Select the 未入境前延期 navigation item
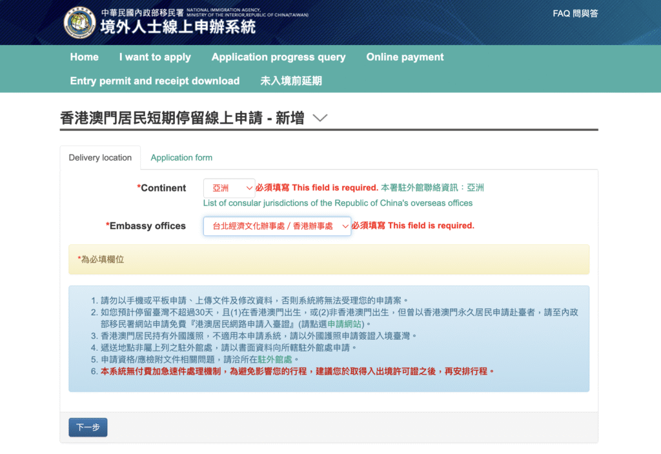Image resolution: width=661 pixels, height=454 pixels. point(290,81)
